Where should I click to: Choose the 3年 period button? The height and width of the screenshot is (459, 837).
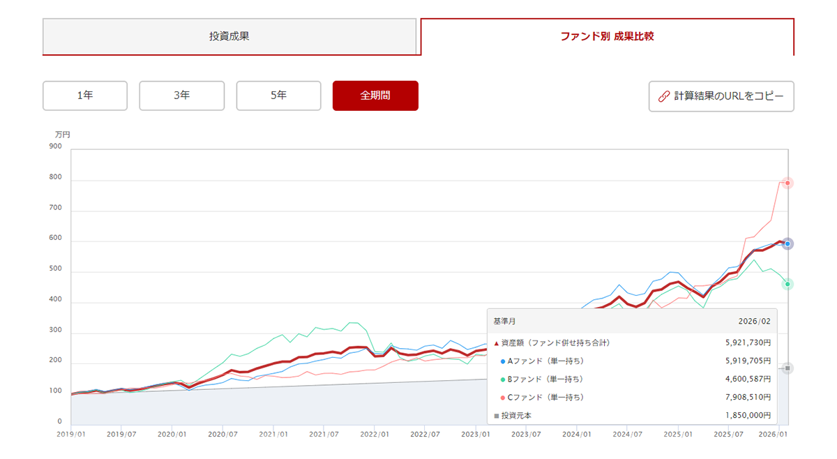[x=181, y=96]
